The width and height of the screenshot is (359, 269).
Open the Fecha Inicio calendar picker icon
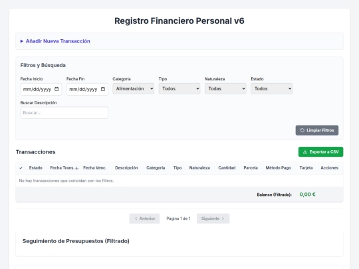[57, 89]
